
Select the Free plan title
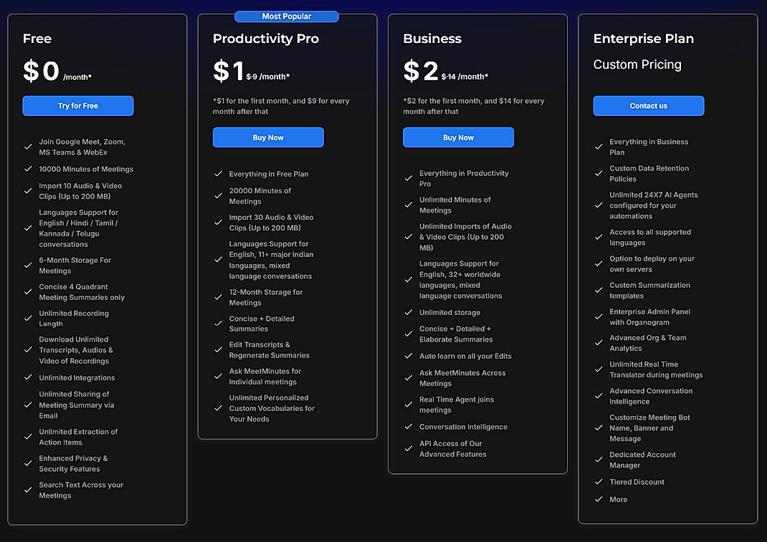click(x=37, y=39)
